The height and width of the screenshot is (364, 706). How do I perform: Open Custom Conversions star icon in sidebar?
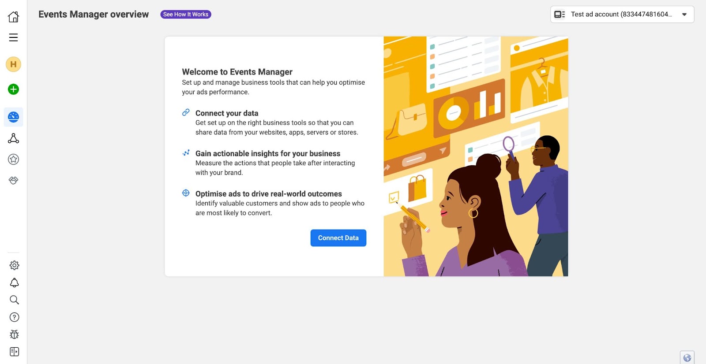[14, 160]
